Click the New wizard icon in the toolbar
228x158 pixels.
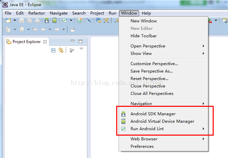click(x=8, y=21)
